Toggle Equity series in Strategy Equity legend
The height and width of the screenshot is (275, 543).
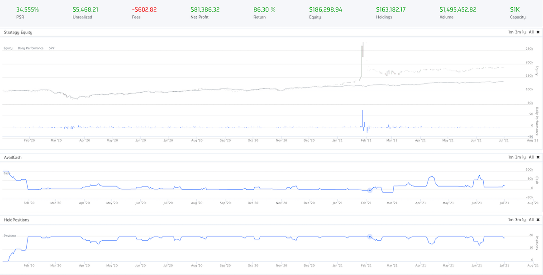click(x=8, y=48)
